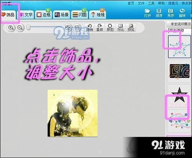Image resolution: width=192 pixels, height=158 pixels.
Task: Select the 场景 scene tab
Action: pos(61,15)
